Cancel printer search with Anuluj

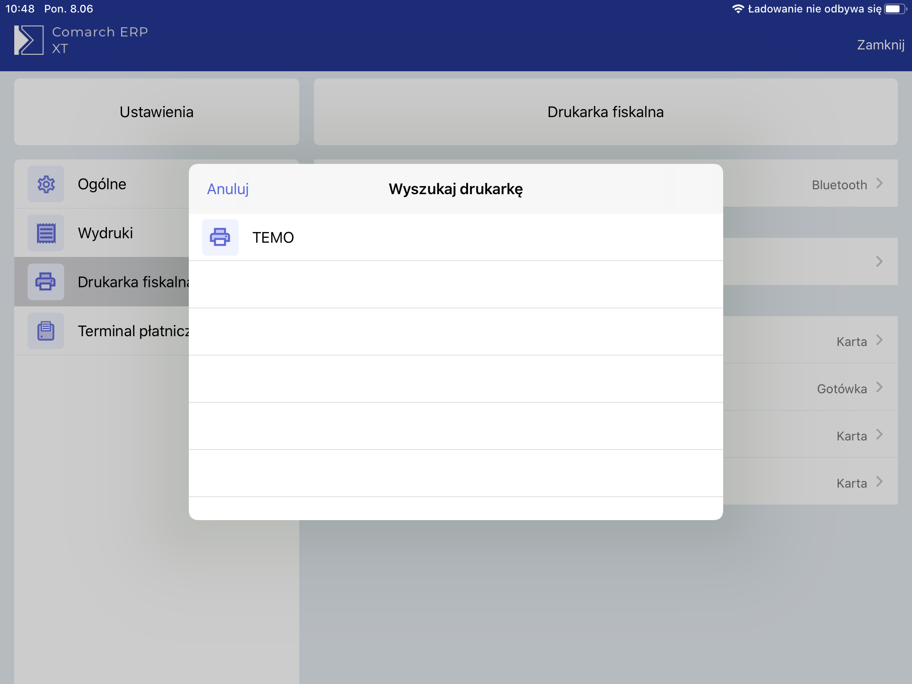228,189
